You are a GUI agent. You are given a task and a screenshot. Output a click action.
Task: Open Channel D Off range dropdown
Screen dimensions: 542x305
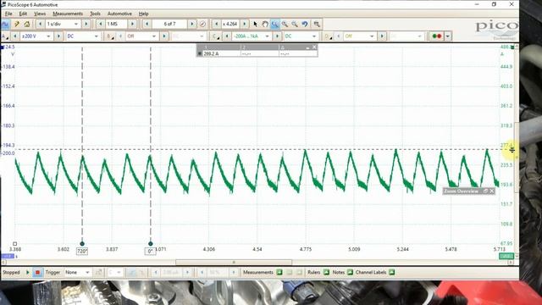tap(372, 36)
